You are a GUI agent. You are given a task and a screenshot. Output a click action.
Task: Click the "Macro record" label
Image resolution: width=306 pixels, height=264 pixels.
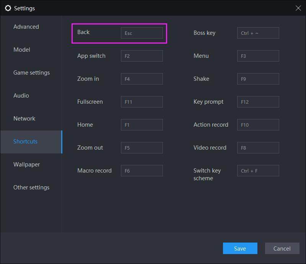click(94, 171)
